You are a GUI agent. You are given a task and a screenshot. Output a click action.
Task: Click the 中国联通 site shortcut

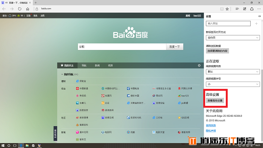coord(82,88)
